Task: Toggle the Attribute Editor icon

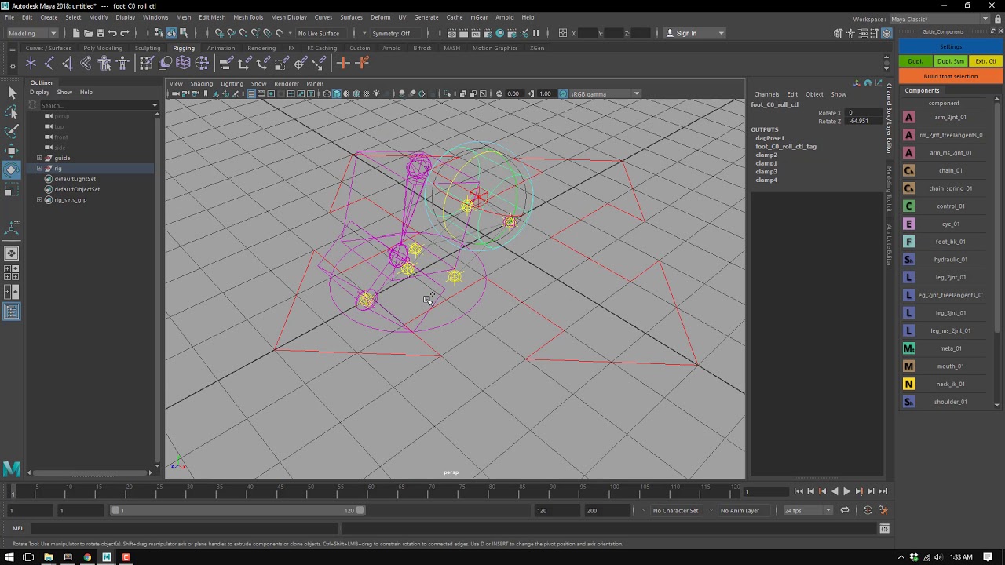Action: click(x=863, y=33)
